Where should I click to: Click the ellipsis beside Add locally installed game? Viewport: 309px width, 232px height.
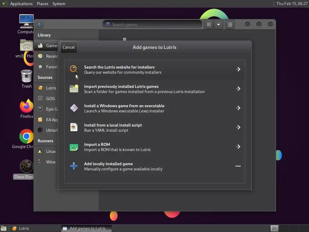tap(238, 166)
